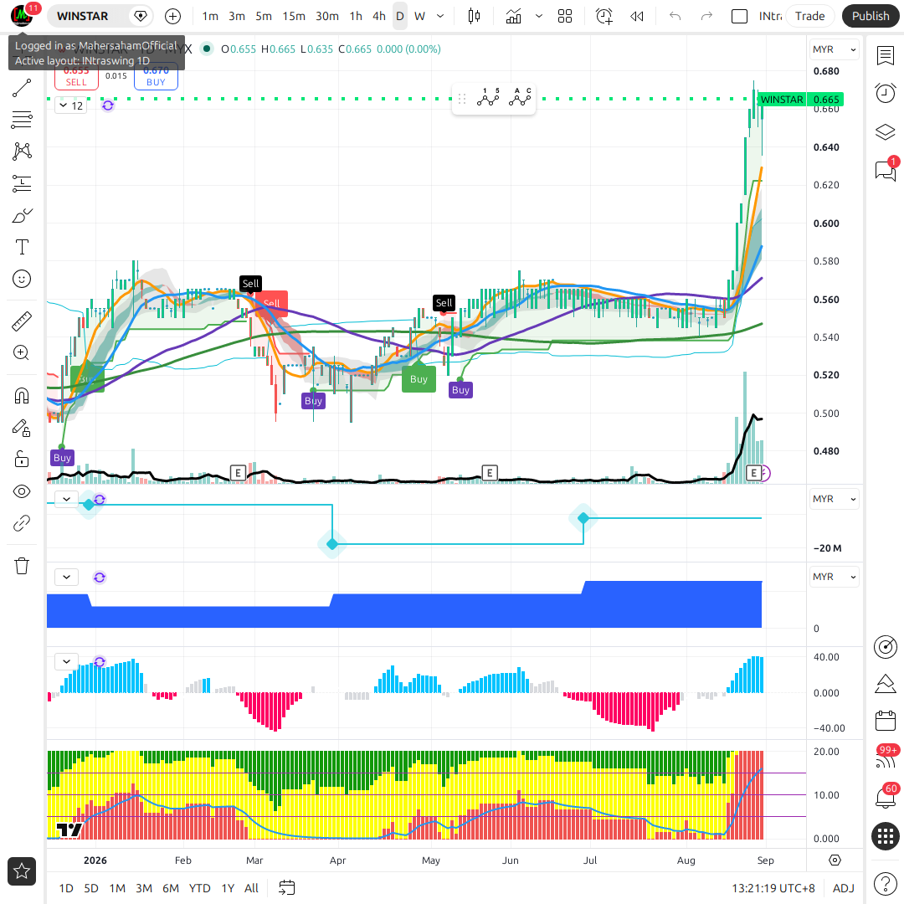This screenshot has height=904, width=904.
Task: Create an alert from the top toolbar
Action: coord(604,16)
